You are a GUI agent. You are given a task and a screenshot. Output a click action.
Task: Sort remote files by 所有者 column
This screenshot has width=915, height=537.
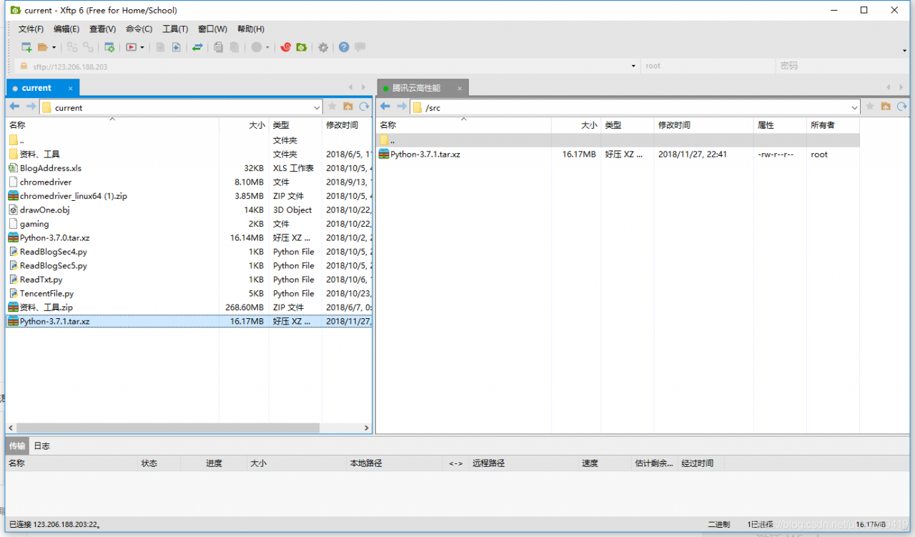coord(833,125)
